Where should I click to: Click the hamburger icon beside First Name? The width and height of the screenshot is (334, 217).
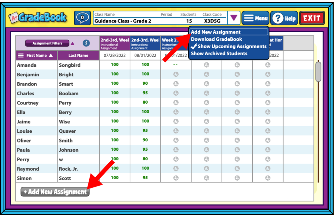tap(21, 56)
